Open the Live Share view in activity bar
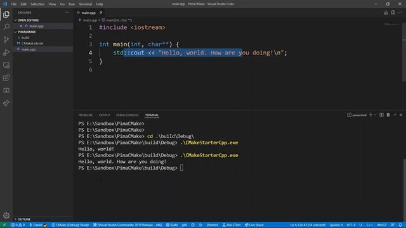This screenshot has width=406, height=228. click(6, 103)
